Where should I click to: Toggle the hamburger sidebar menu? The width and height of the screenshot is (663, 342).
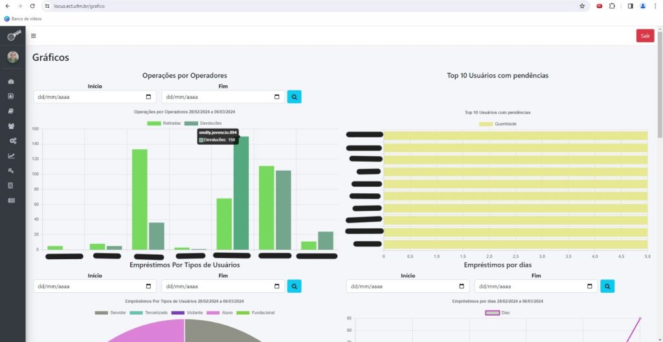point(34,36)
